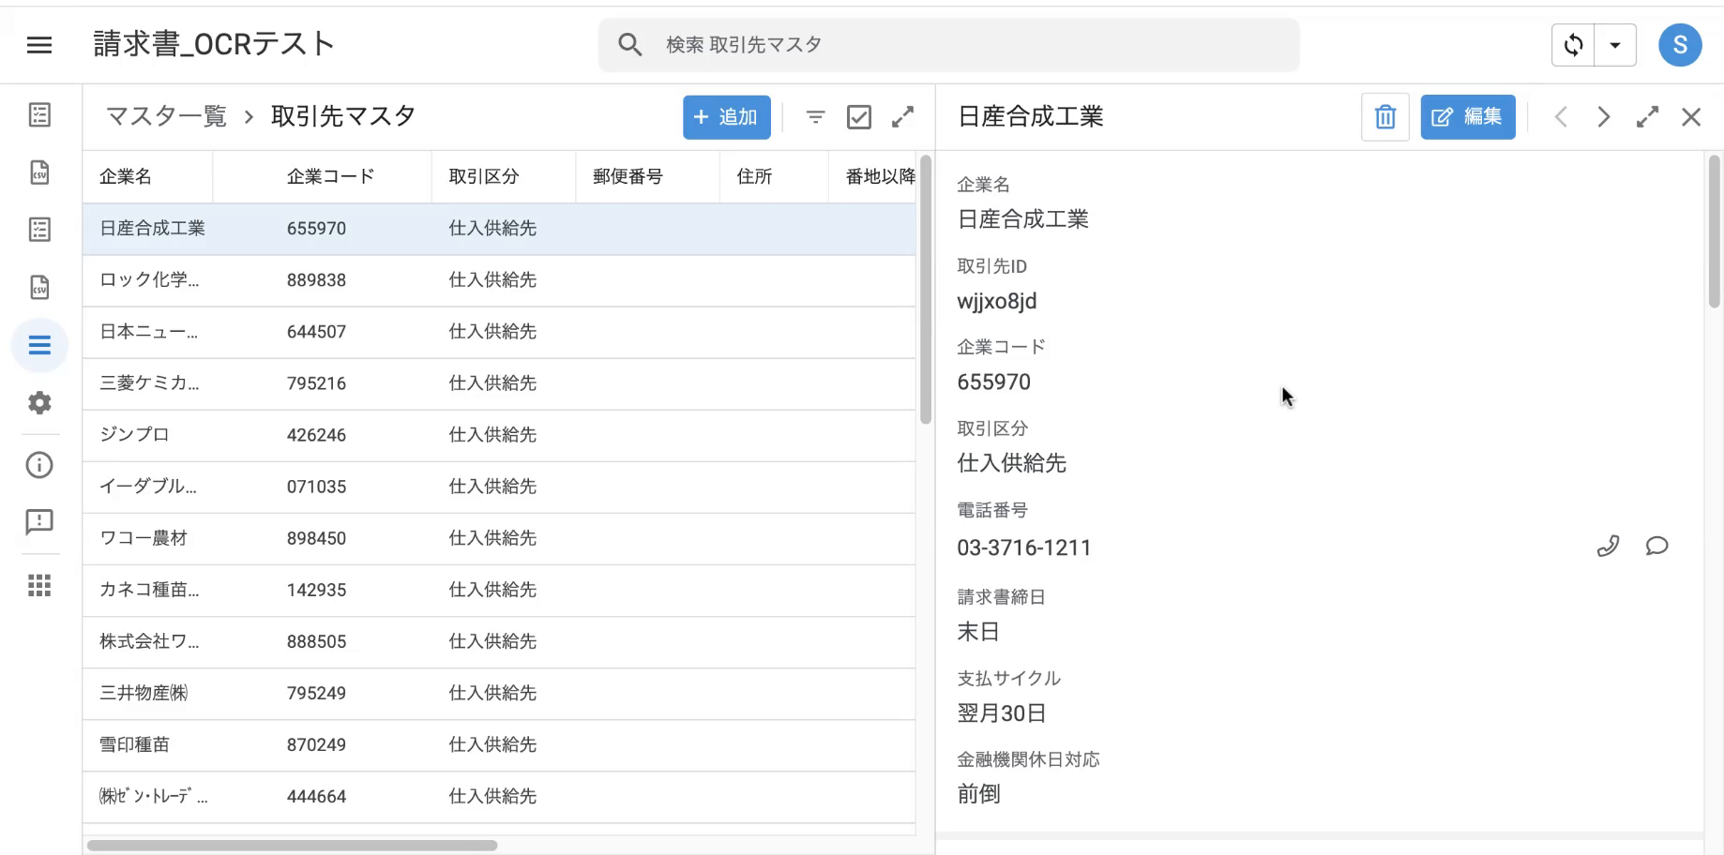
Task: Click the 取引先ID value wjjxo8jd
Action: pyautogui.click(x=997, y=302)
